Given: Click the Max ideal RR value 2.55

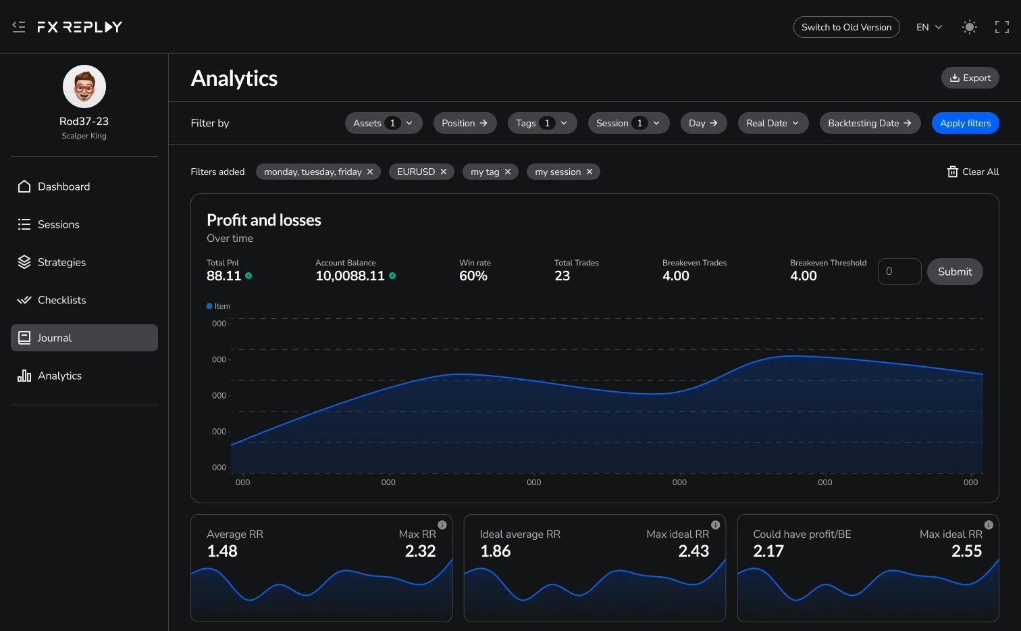Looking at the screenshot, I should 967,551.
